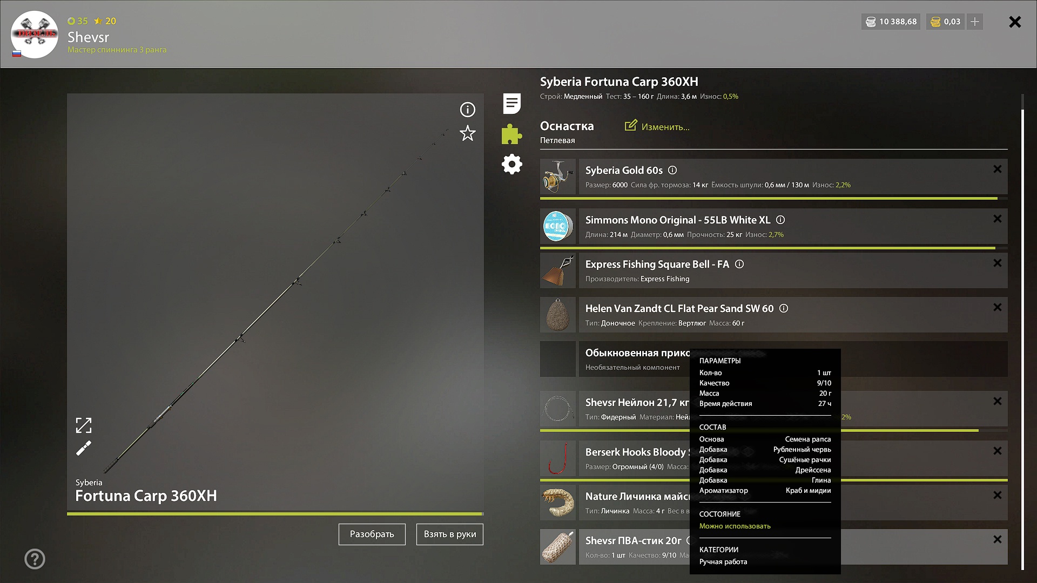Image resolution: width=1037 pixels, height=583 pixels.
Task: Click Syberia Gold 60s reel thumbnail
Action: 558,177
